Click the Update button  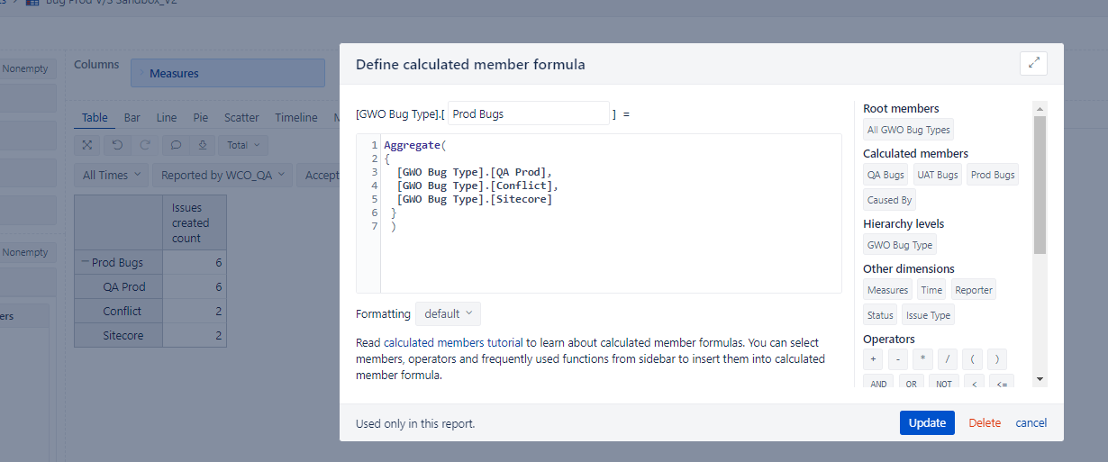[x=927, y=423]
